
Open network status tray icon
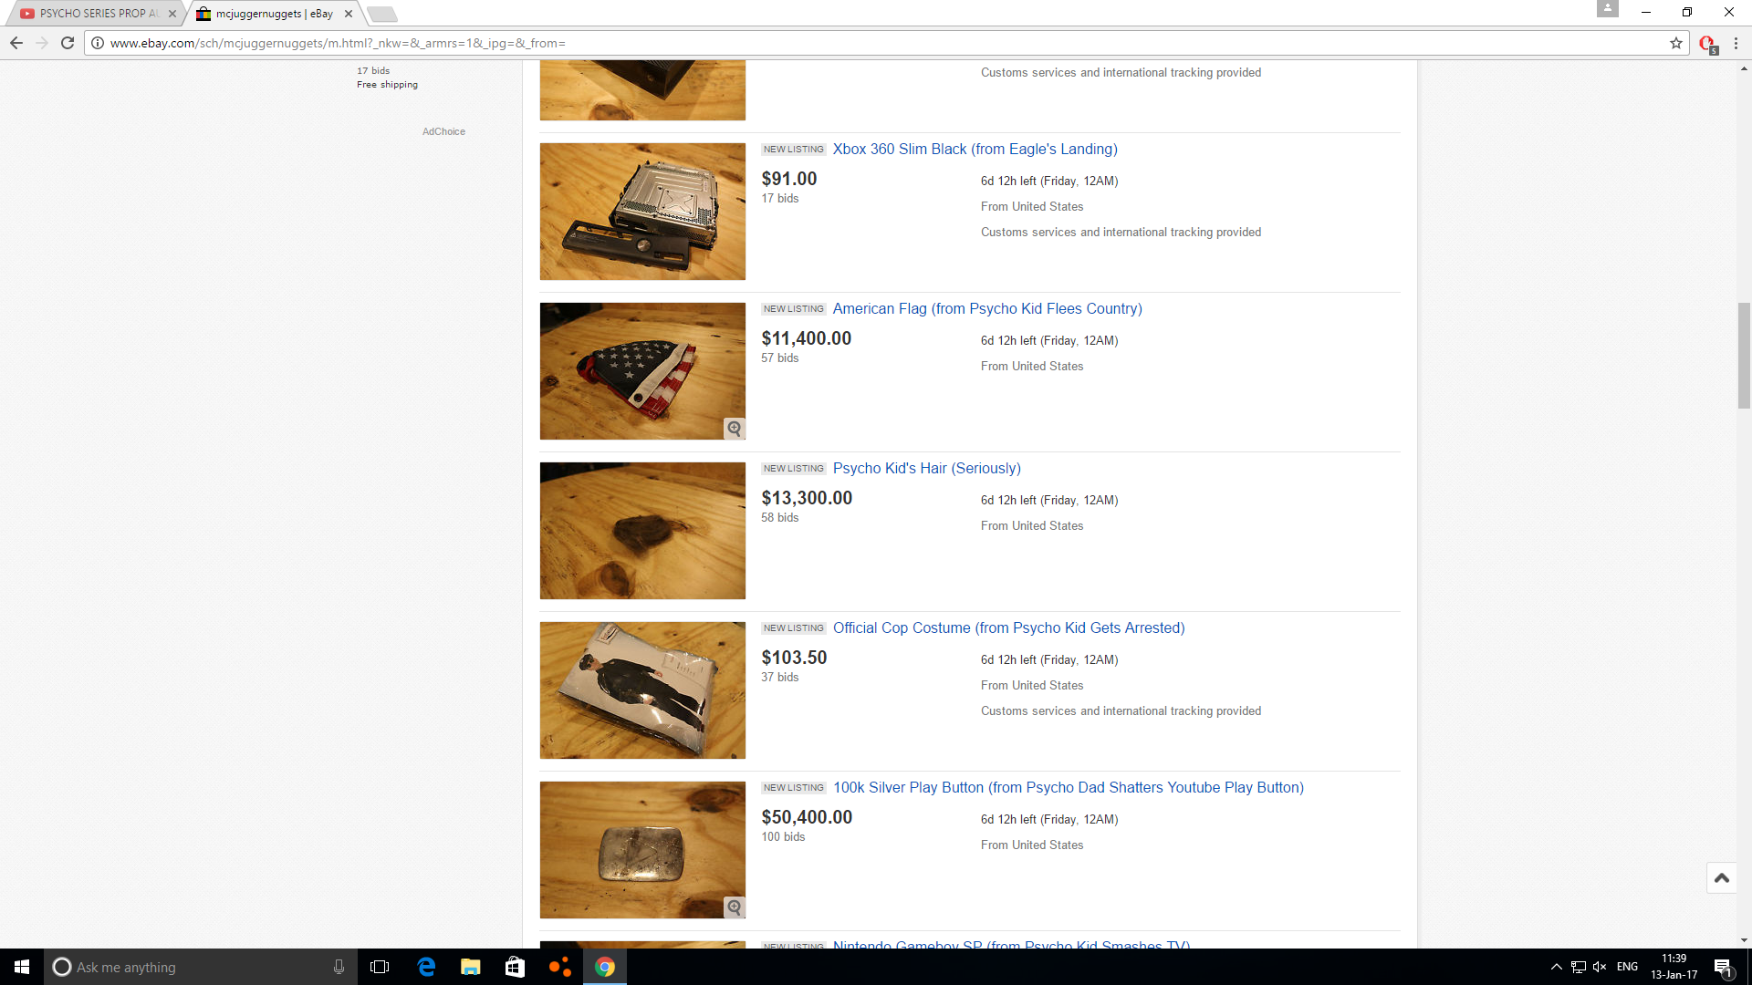click(x=1579, y=967)
